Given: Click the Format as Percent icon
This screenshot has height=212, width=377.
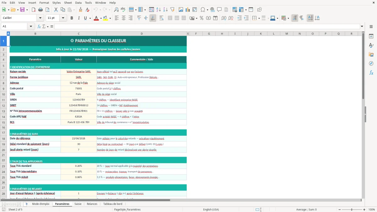Looking at the screenshot, I should [x=201, y=18].
